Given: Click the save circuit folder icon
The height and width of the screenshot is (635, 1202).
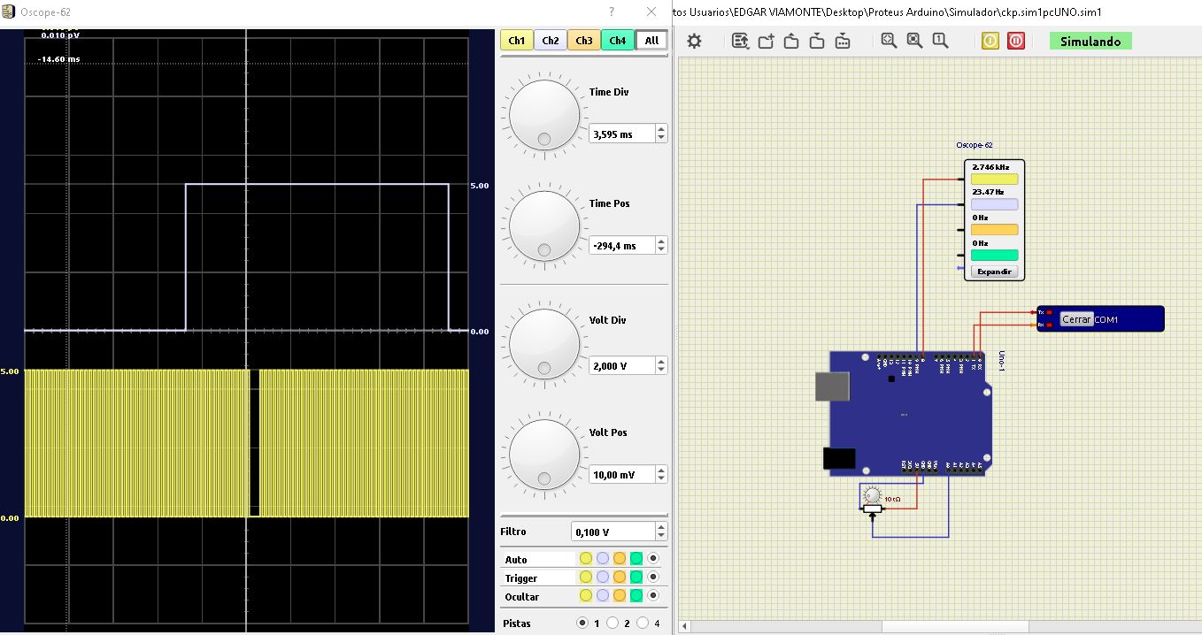Looking at the screenshot, I should point(817,41).
